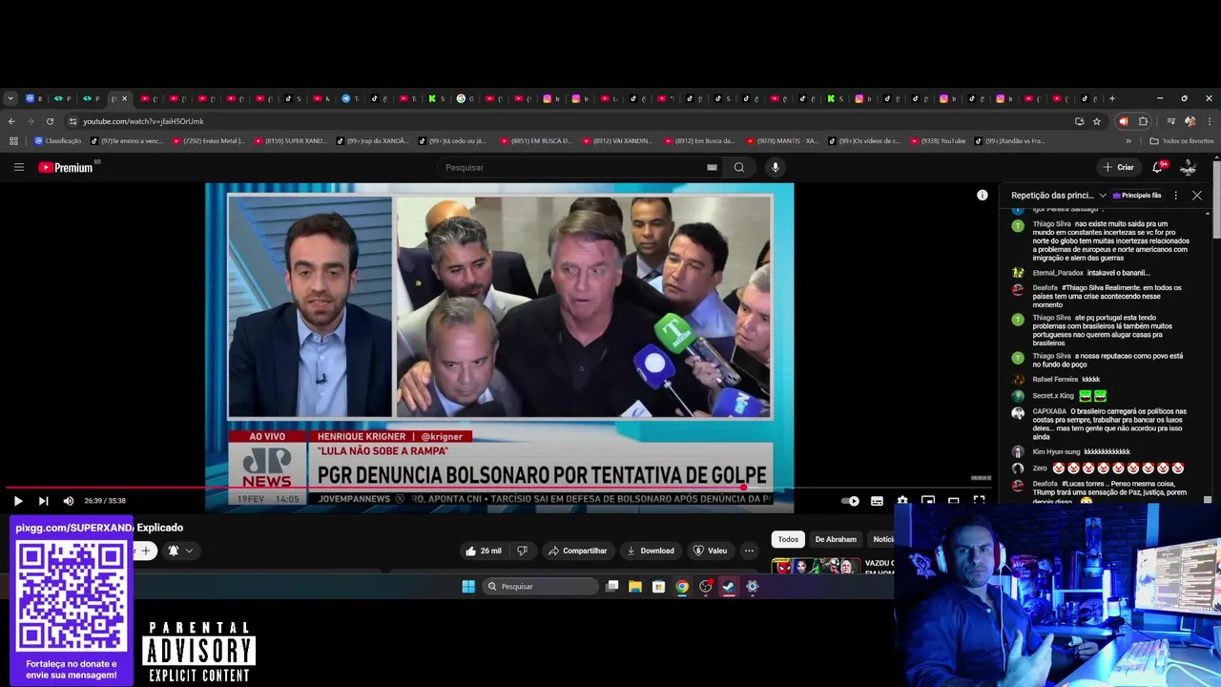Open the Classificação bookmark
Screen dimensions: 1221x687
(x=58, y=141)
